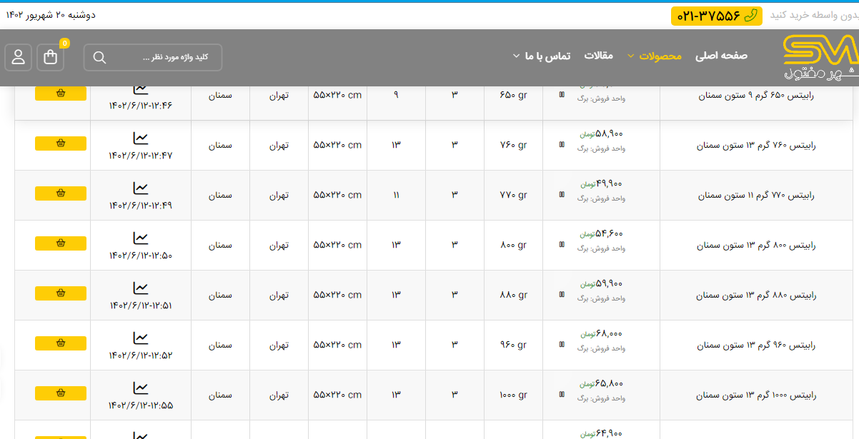Open product link رابیتس 880 گرم 13 ستون سمنان

point(755,295)
